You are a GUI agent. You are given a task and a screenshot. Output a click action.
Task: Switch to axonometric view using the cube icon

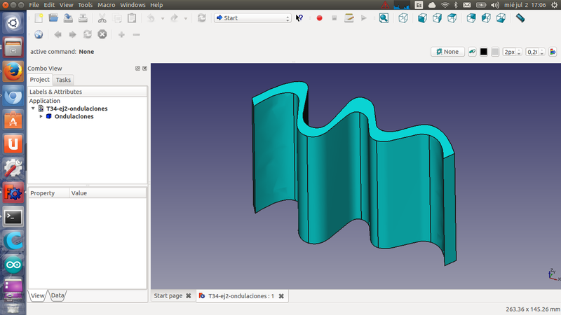click(403, 18)
